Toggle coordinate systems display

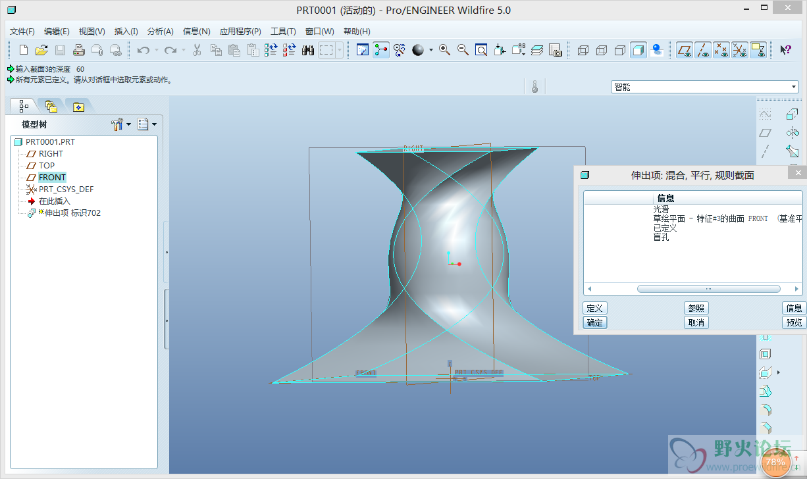click(x=741, y=50)
